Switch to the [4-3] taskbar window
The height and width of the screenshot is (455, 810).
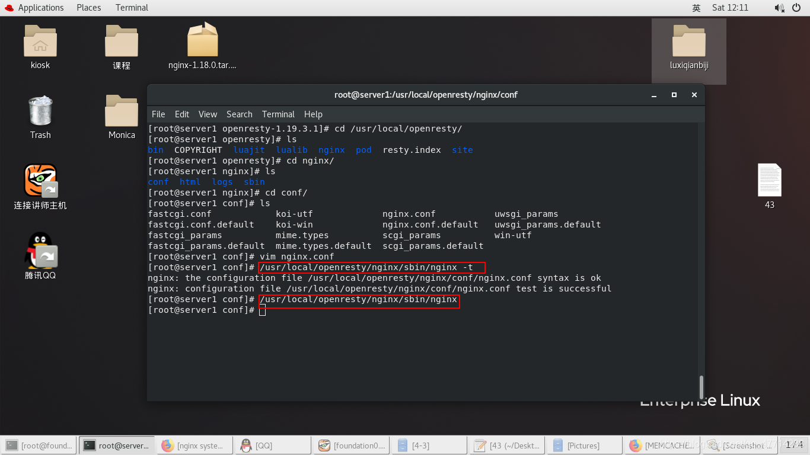click(x=429, y=445)
